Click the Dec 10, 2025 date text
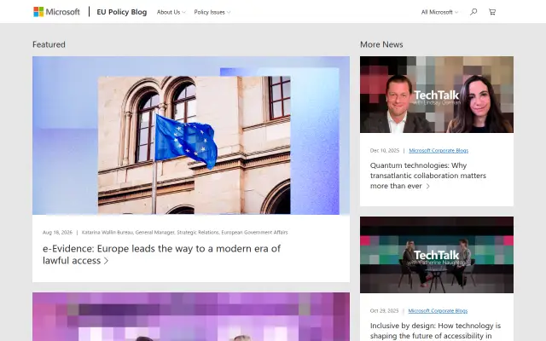 (x=385, y=151)
